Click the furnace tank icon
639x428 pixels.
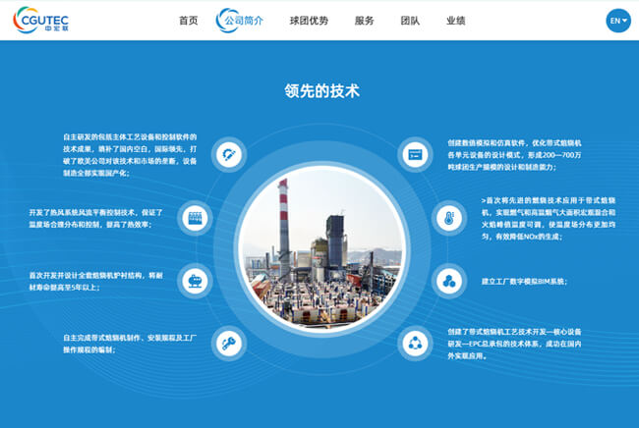pos(196,282)
